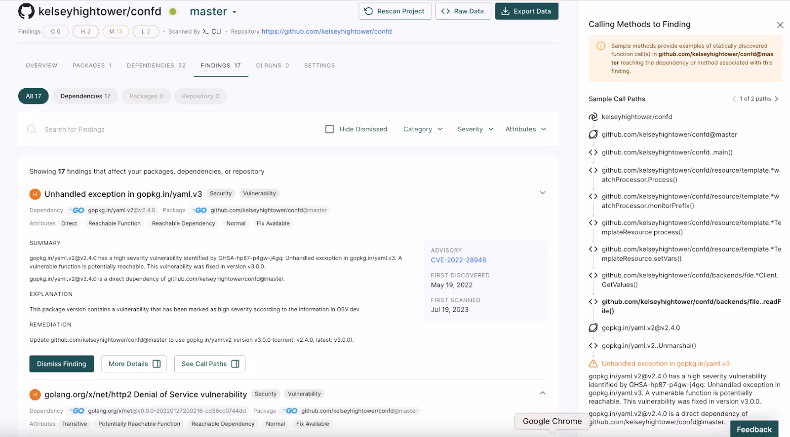Click the Fix Available tag on yaml.v3 finding
The width and height of the screenshot is (790, 437).
tap(273, 223)
